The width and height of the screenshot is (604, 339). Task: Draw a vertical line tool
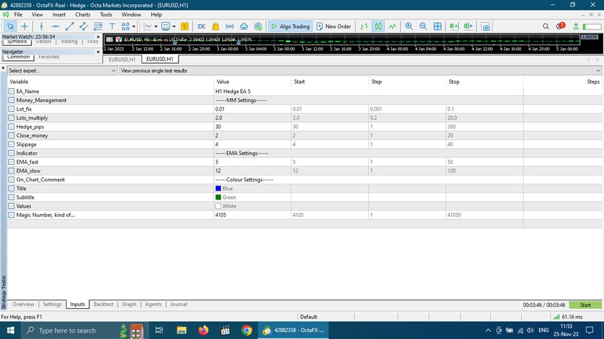(x=42, y=26)
